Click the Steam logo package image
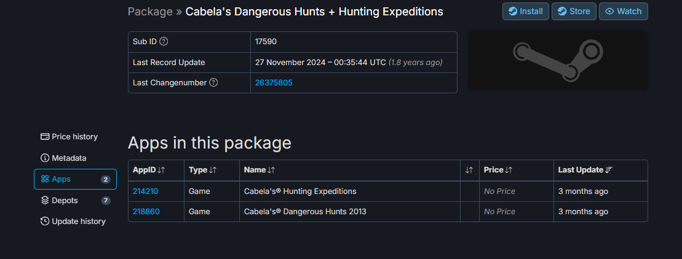The width and height of the screenshot is (682, 259). pos(558,61)
